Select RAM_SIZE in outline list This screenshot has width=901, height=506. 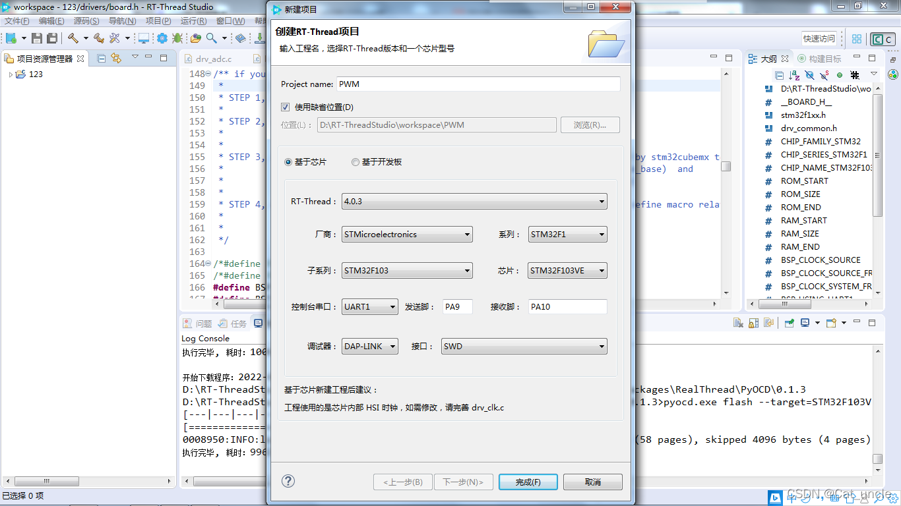point(800,234)
